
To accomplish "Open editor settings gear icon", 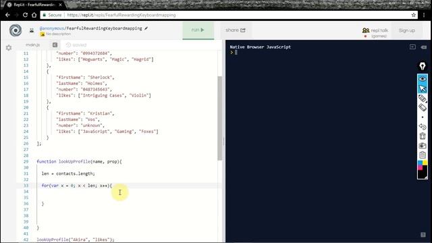I will point(9,48).
